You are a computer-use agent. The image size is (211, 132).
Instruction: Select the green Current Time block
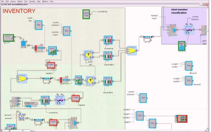(x=86, y=14)
